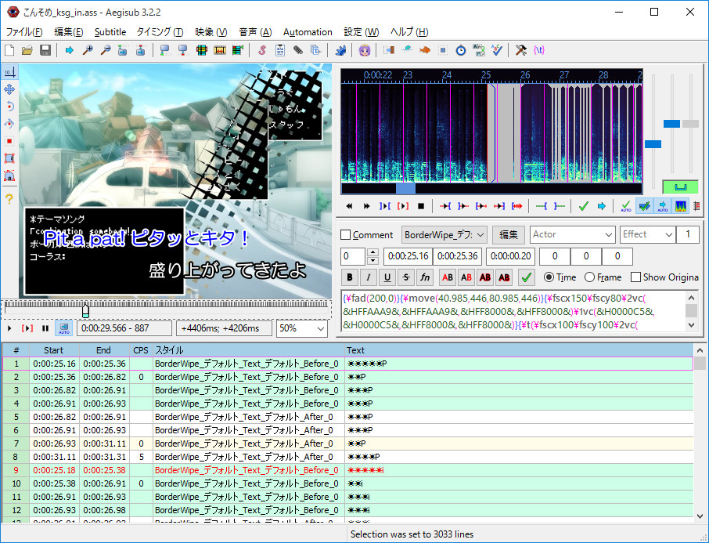Click the Jump to frame arrow icon
Screen dimensions: 709x543
point(69,50)
